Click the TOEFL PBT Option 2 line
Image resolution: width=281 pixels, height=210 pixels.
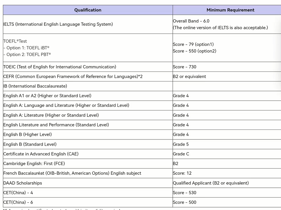(27, 54)
